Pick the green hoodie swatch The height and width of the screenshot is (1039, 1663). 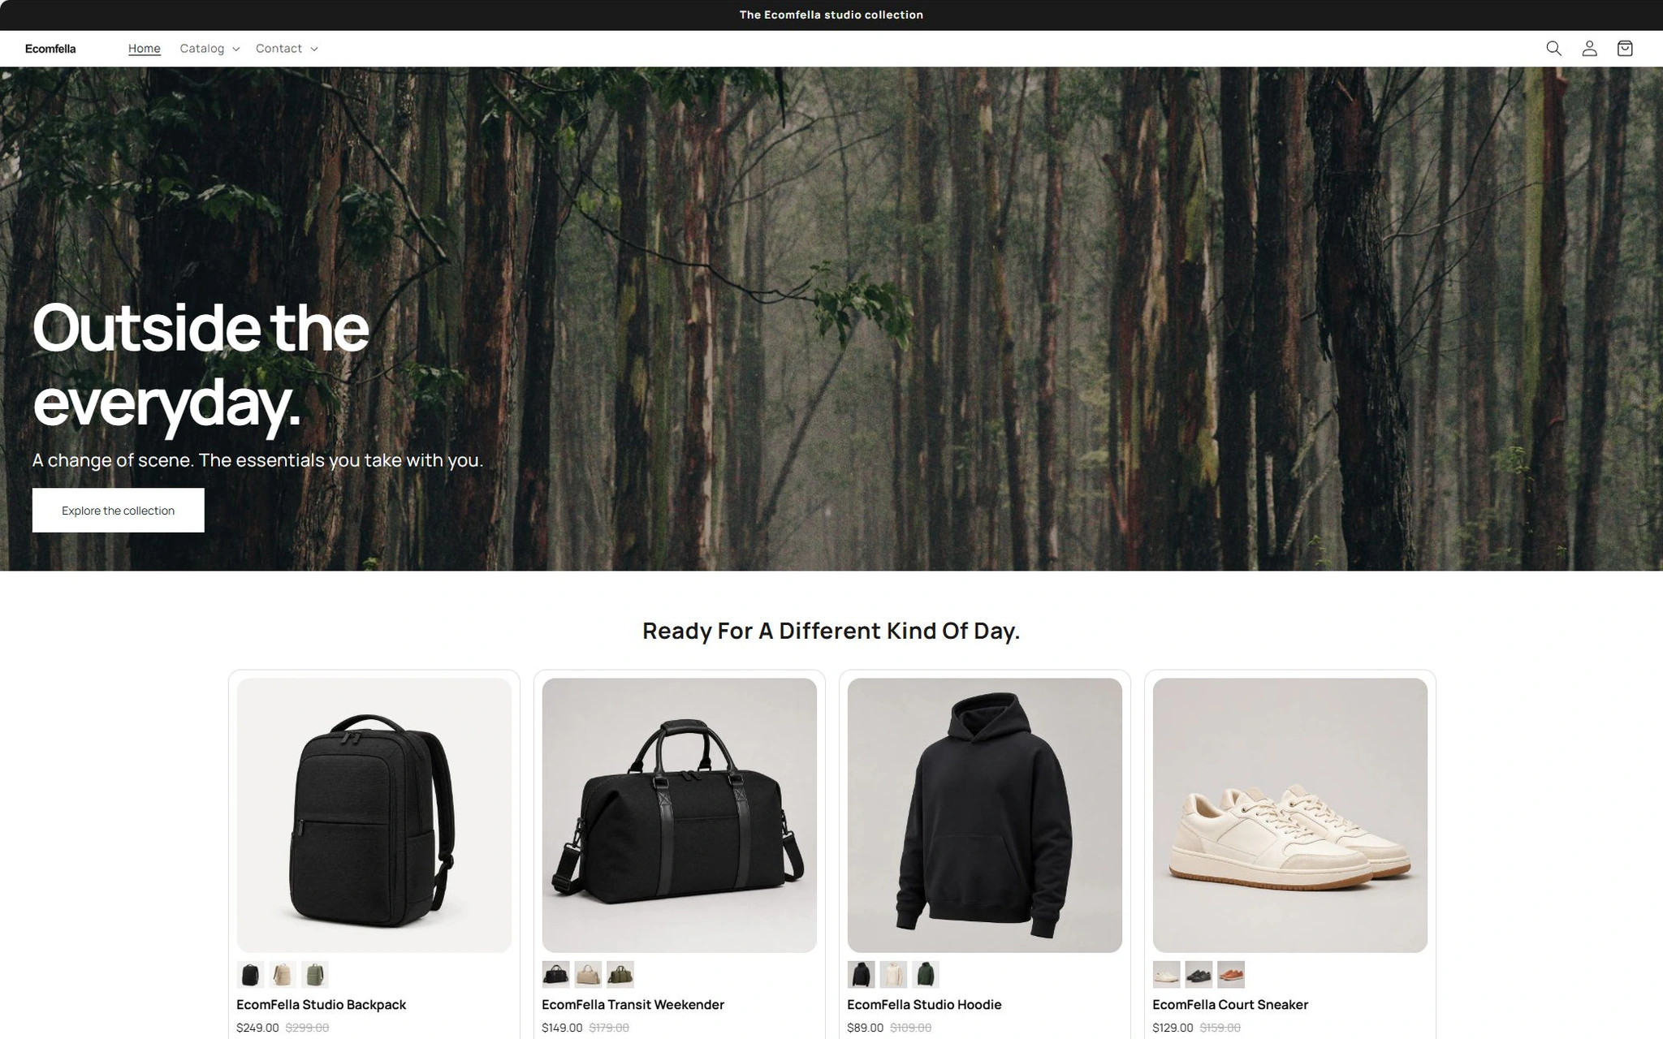coord(926,974)
